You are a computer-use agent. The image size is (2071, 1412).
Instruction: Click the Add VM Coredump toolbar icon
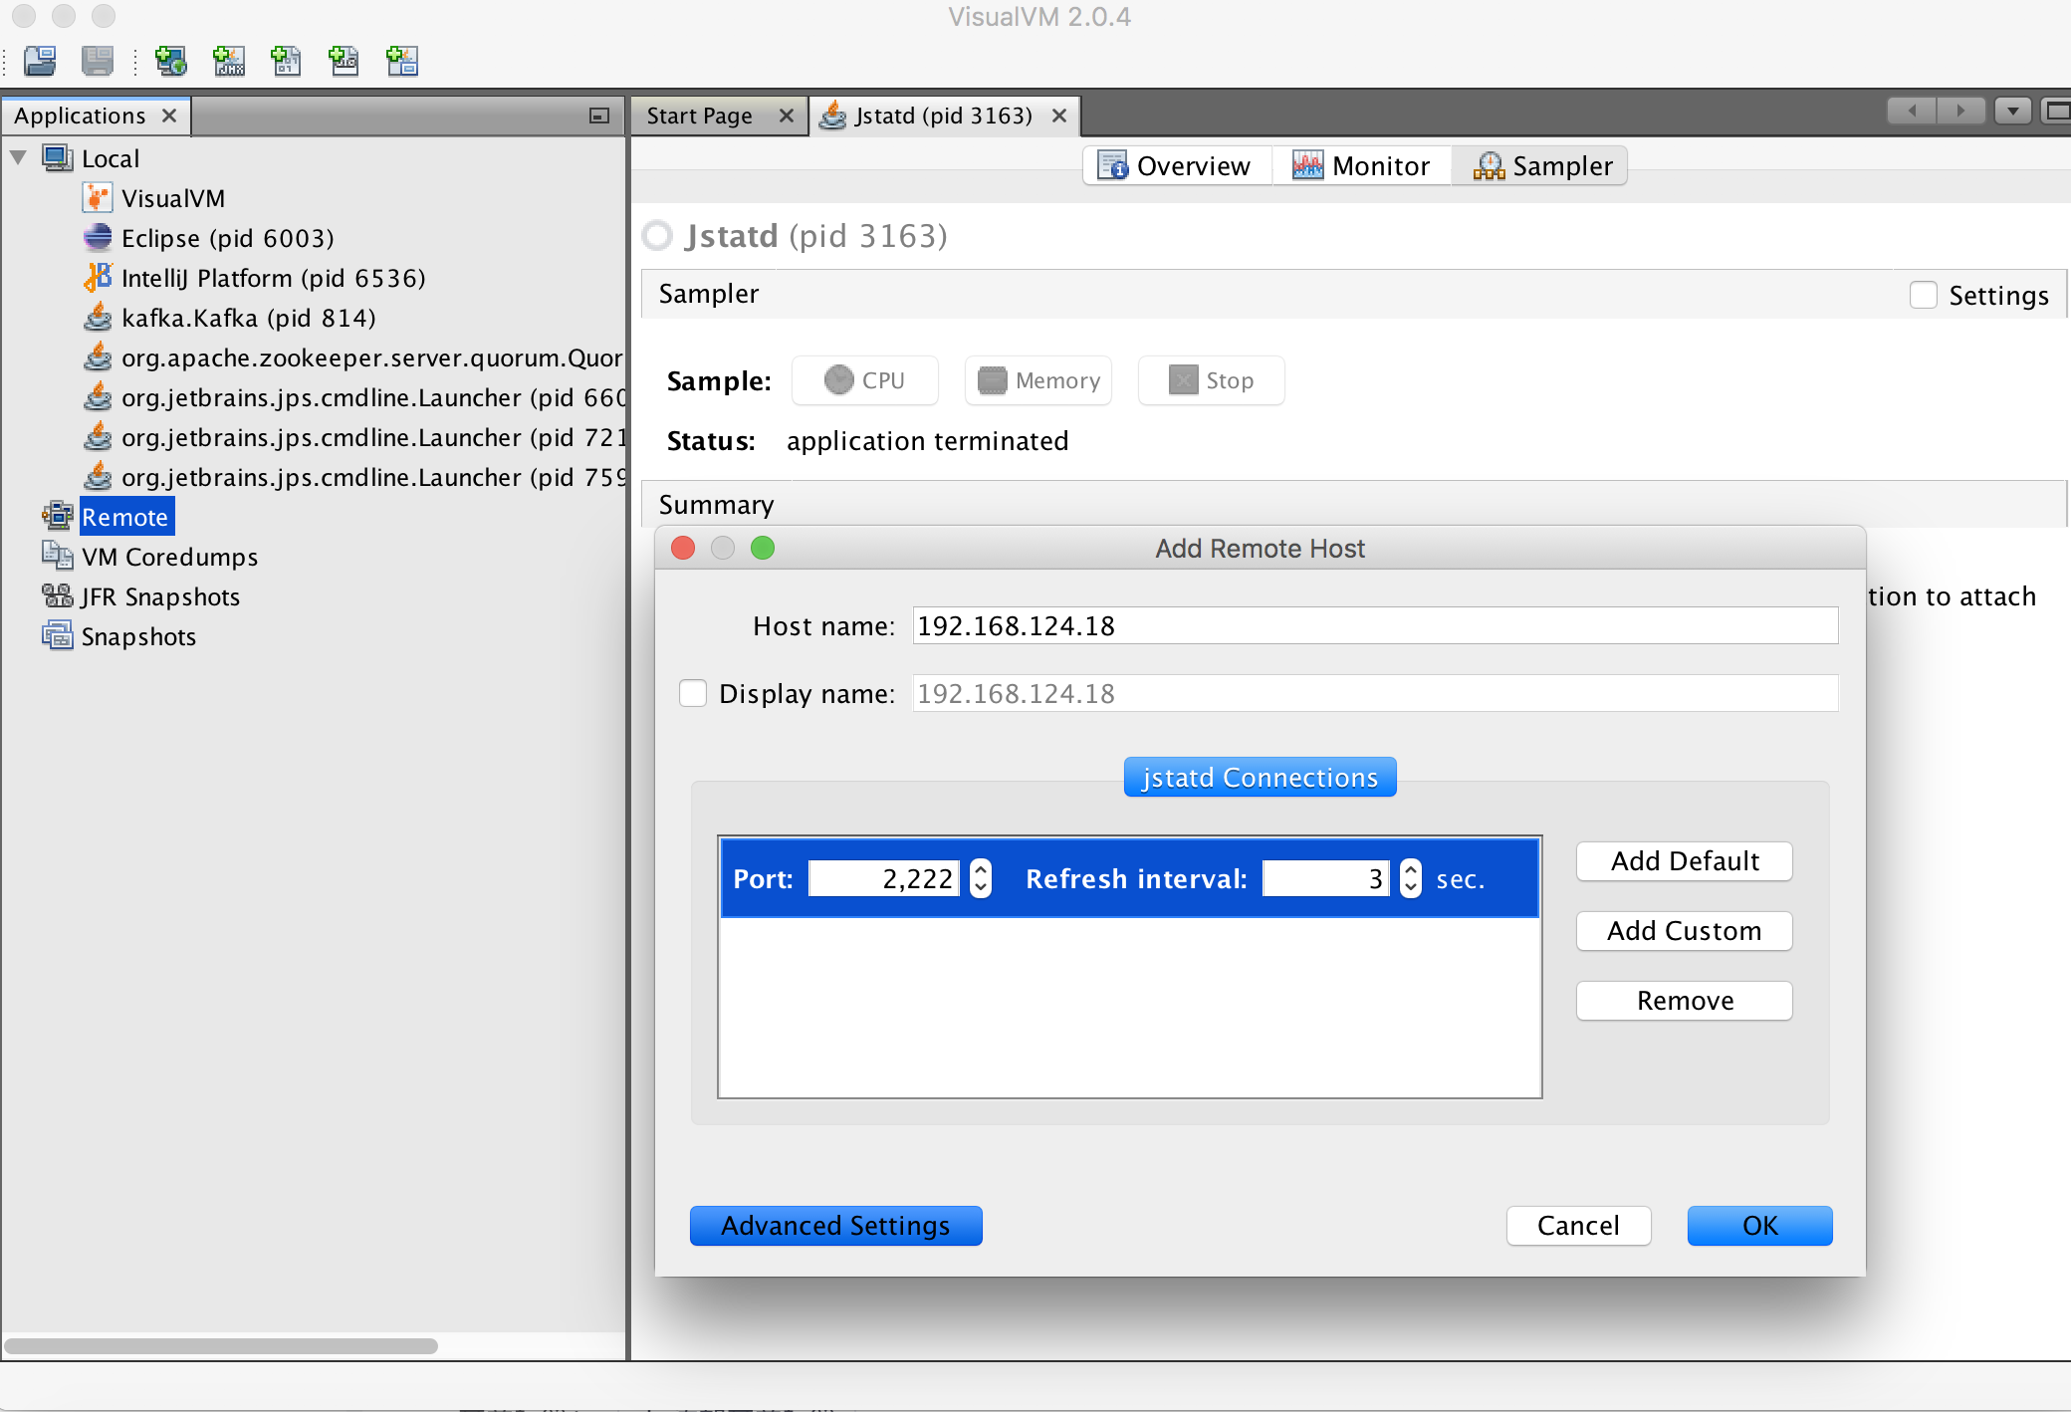click(287, 62)
